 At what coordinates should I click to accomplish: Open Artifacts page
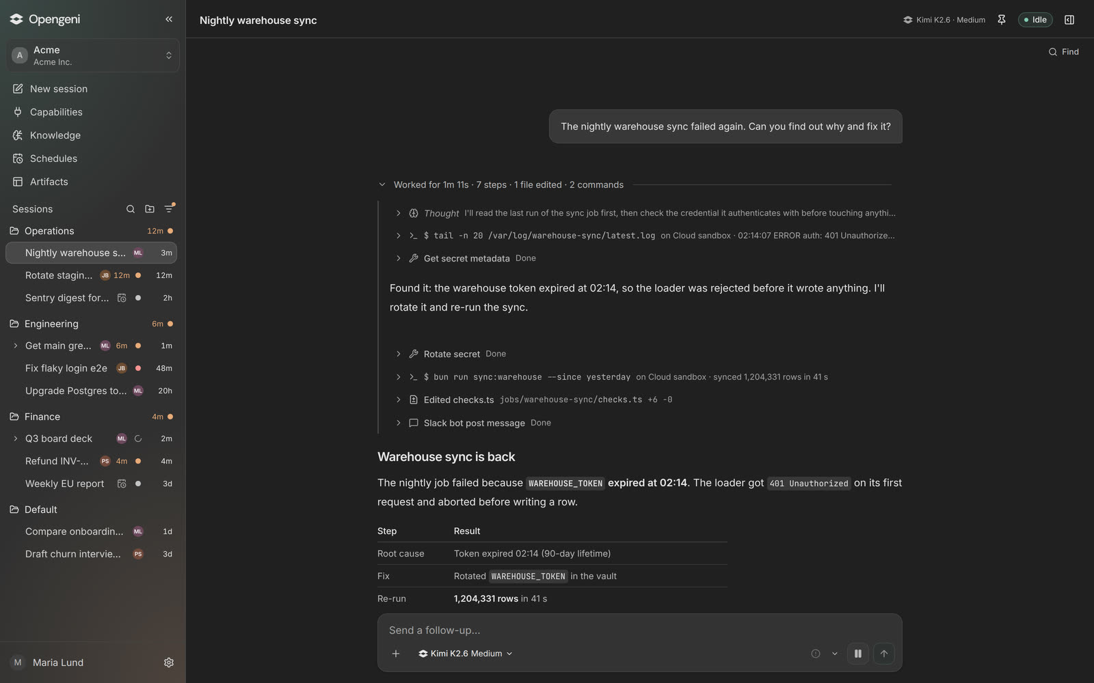93,182
